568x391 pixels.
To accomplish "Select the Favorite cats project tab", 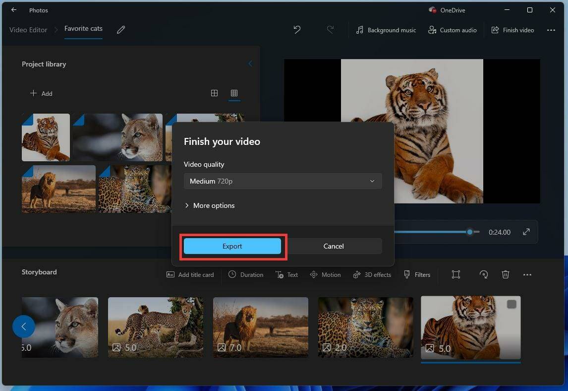I will pos(83,28).
